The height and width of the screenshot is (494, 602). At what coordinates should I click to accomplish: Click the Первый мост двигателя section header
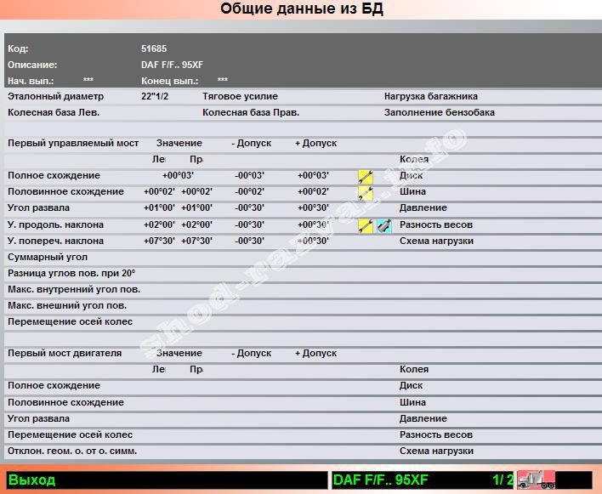tap(65, 354)
